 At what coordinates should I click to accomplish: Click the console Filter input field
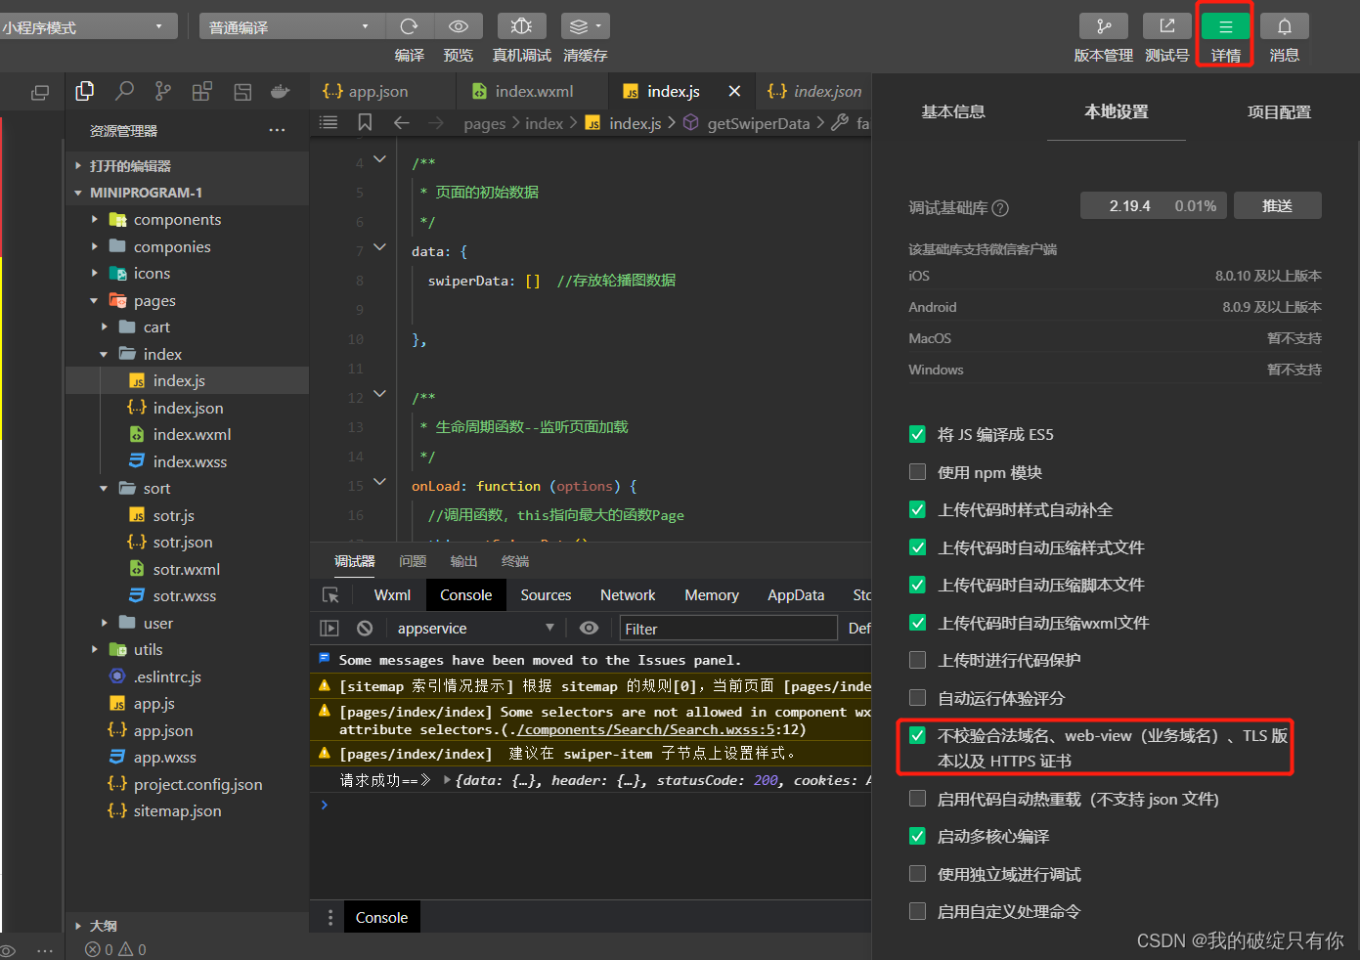728,629
